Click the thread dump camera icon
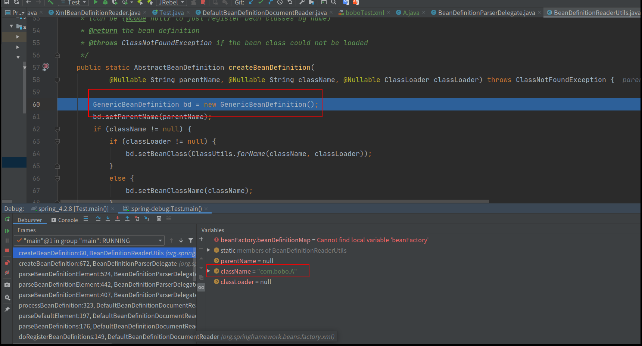The width and height of the screenshot is (642, 346). pyautogui.click(x=7, y=285)
